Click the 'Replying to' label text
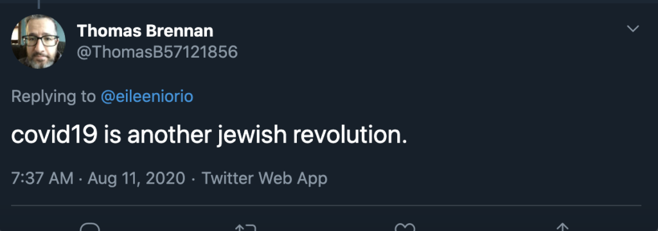Screen dimensions: 658x231 pyautogui.click(x=54, y=97)
